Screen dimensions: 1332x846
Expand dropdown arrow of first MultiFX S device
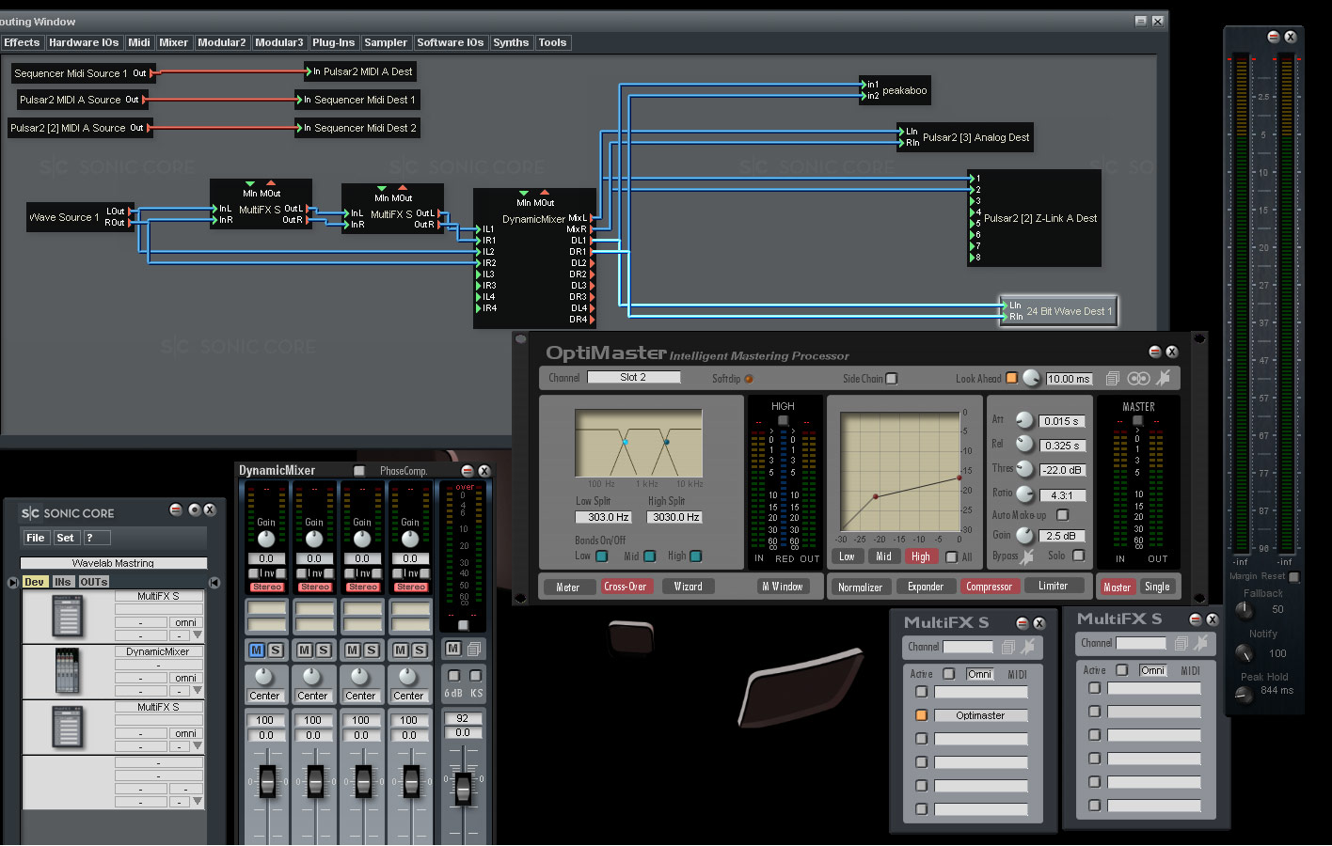click(x=198, y=635)
